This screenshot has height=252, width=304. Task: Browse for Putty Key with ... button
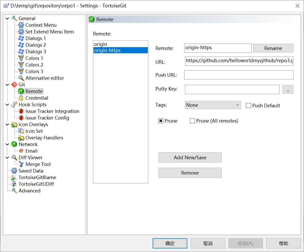point(288,89)
